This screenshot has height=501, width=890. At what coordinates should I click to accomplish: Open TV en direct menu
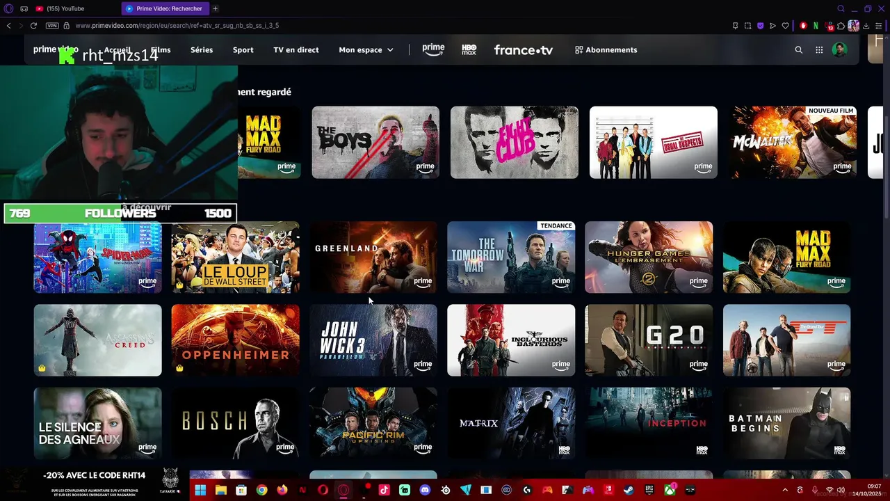tap(296, 50)
